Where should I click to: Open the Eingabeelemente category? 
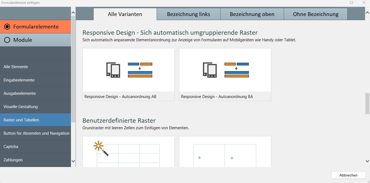pos(19,80)
